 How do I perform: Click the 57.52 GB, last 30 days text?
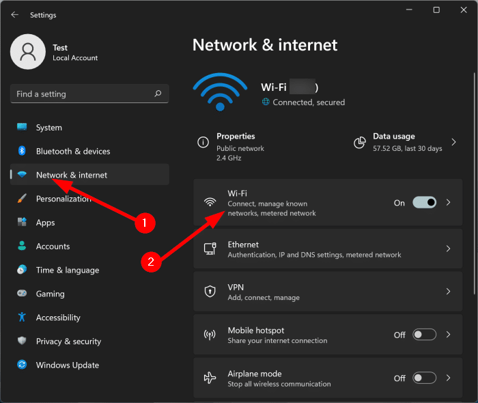click(x=407, y=148)
